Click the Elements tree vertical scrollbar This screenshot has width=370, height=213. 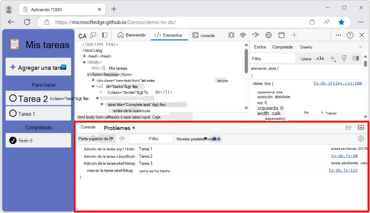(x=246, y=62)
